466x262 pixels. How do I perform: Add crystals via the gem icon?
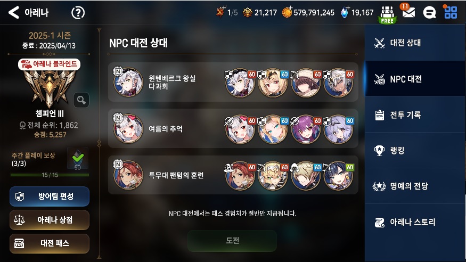(x=345, y=12)
